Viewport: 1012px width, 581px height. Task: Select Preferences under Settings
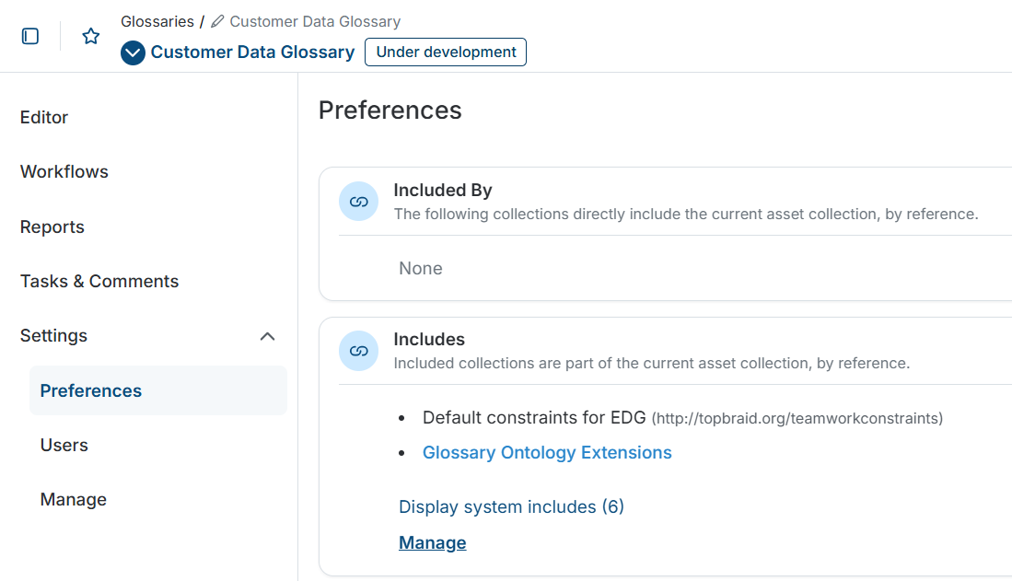(x=90, y=390)
